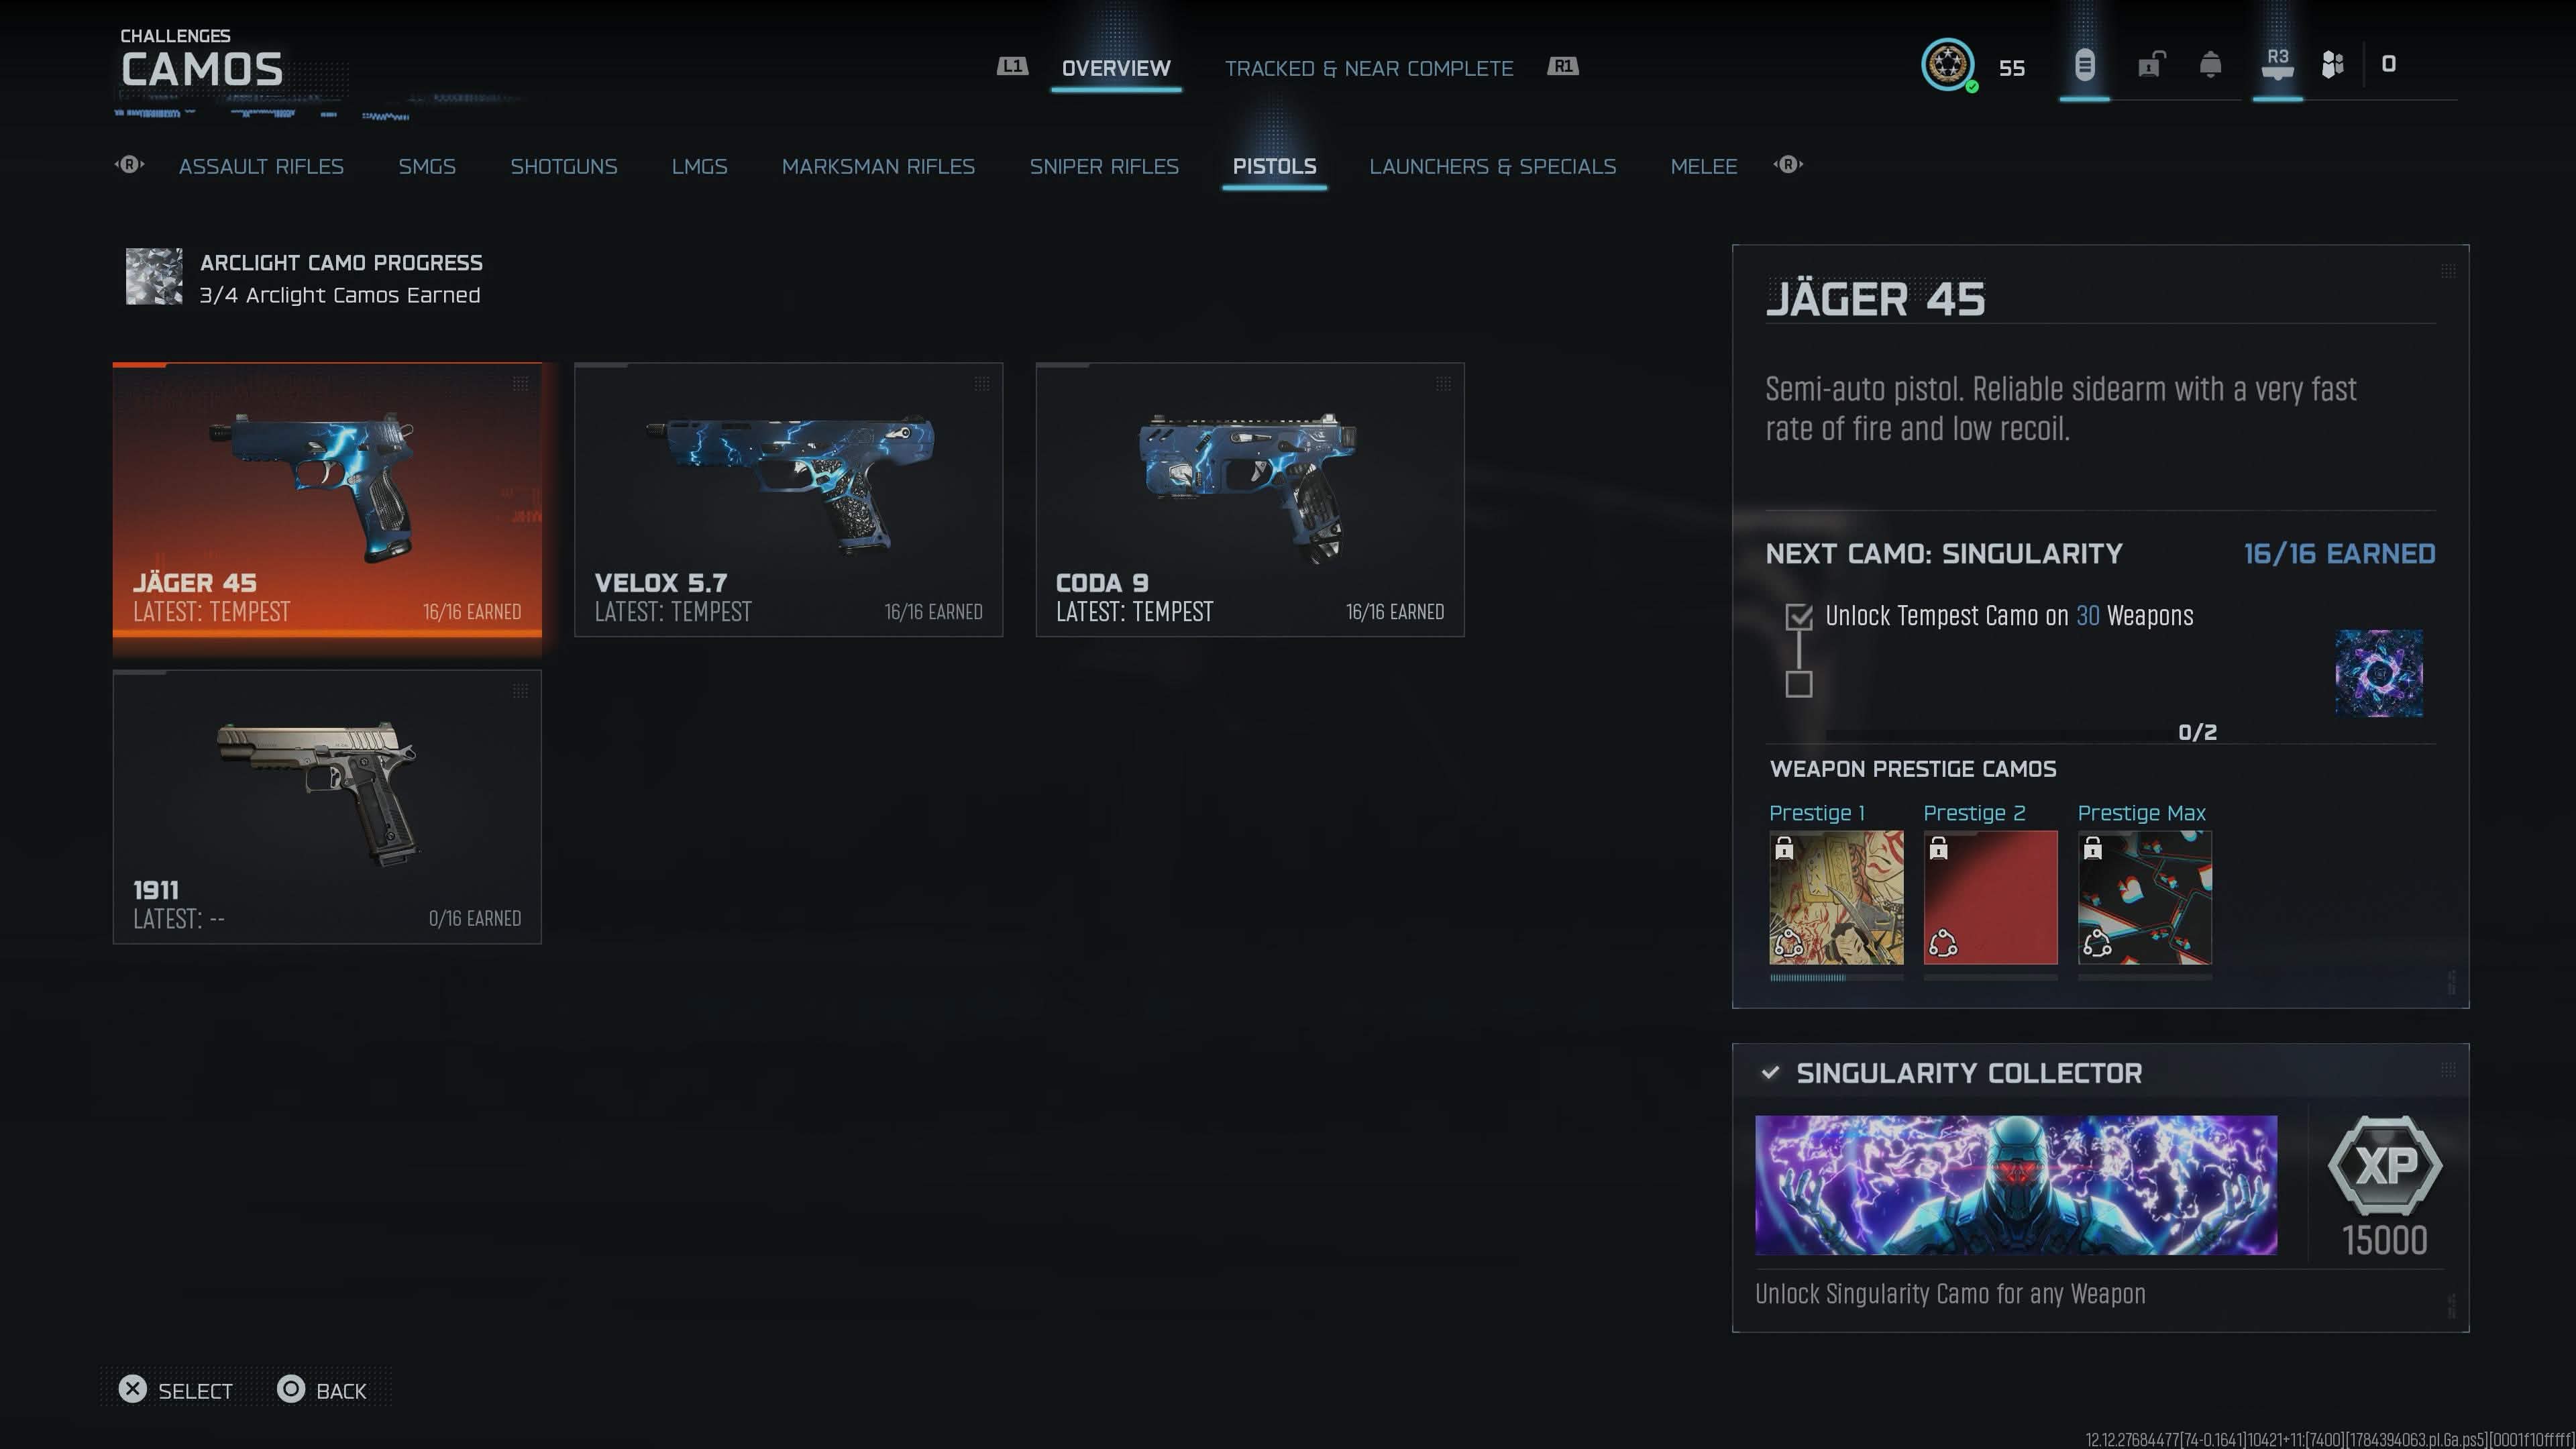Toggle the empty checkbox below Tempest requirement
Screen dimensions: 2576x1449
[1798, 684]
